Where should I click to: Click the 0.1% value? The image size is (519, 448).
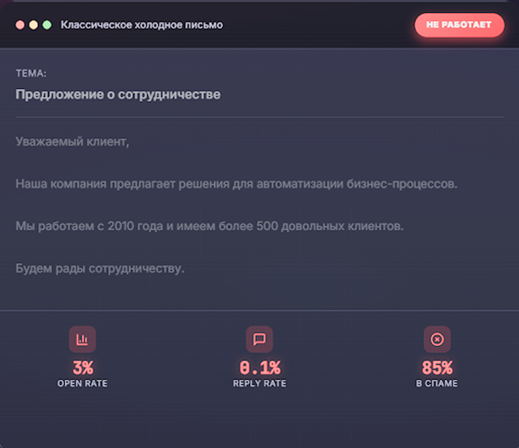(259, 368)
